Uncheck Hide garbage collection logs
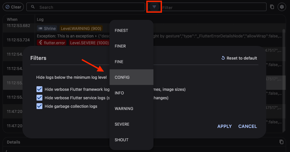 coord(39,106)
